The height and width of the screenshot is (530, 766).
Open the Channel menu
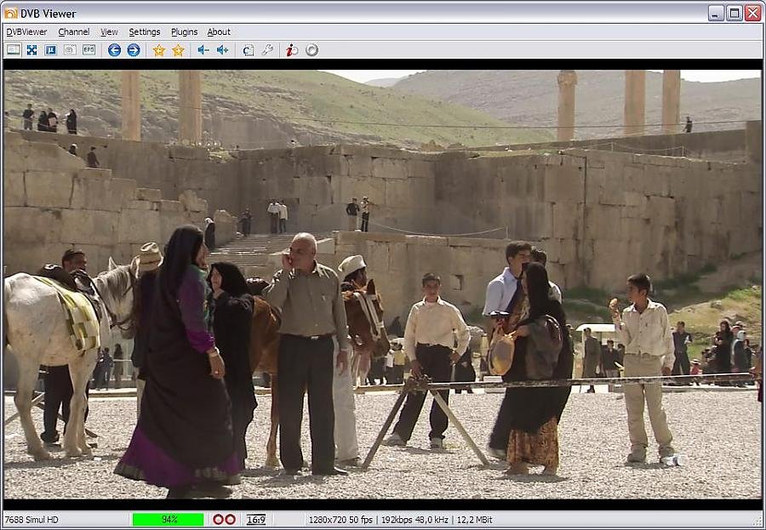[x=73, y=31]
